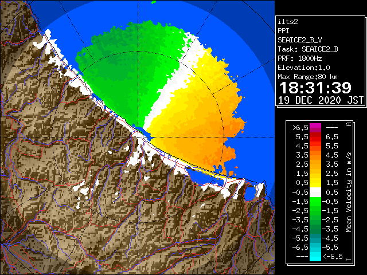Click the "Max Range:80 km" line
The width and height of the screenshot is (367, 275).
pyautogui.click(x=308, y=77)
